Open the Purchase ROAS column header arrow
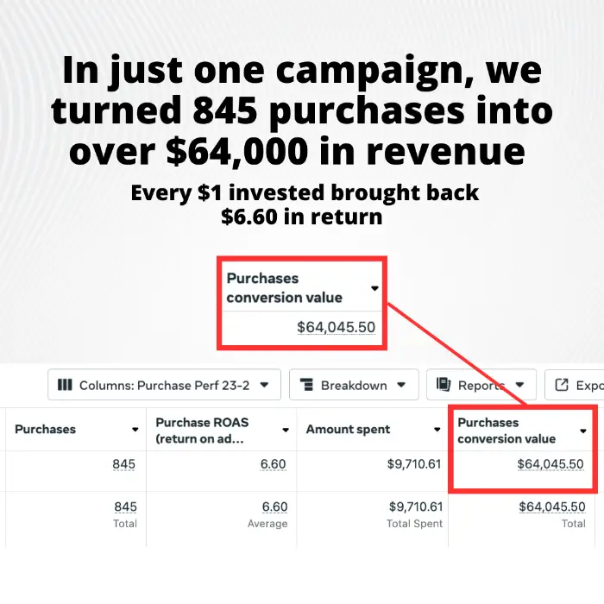This screenshot has width=604, height=604. 286,430
